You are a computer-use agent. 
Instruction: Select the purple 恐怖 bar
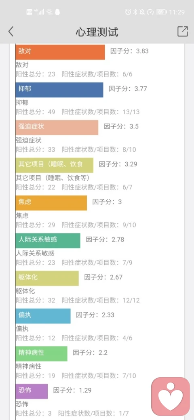pyautogui.click(x=32, y=391)
